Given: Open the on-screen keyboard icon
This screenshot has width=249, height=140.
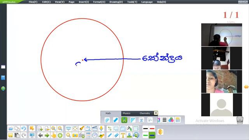Looking at the screenshot, I should (x=82, y=135).
